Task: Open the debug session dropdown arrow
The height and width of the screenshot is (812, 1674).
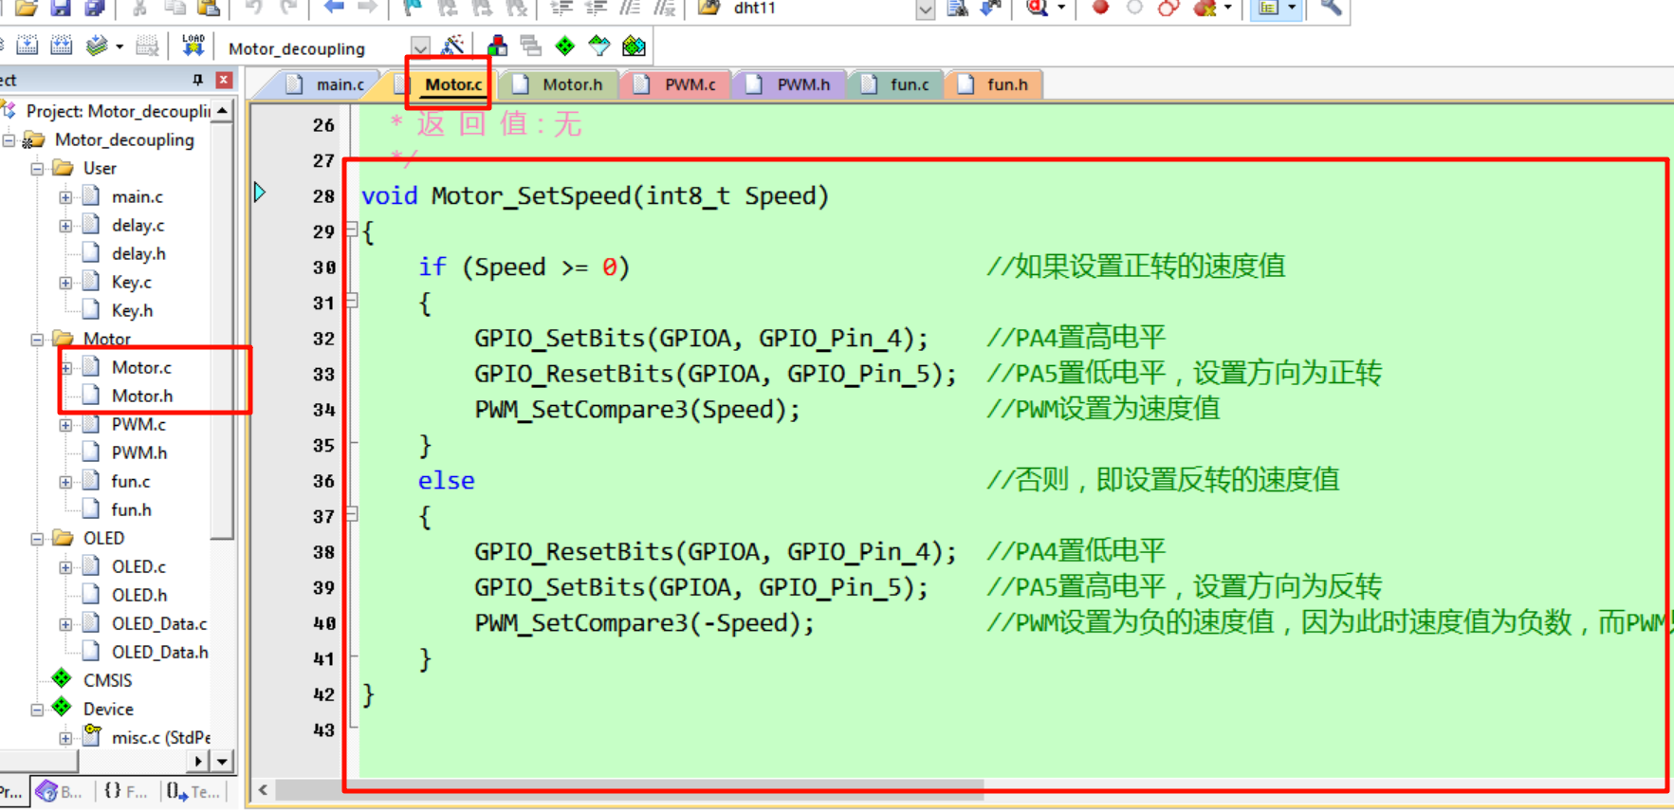Action: point(1061,8)
